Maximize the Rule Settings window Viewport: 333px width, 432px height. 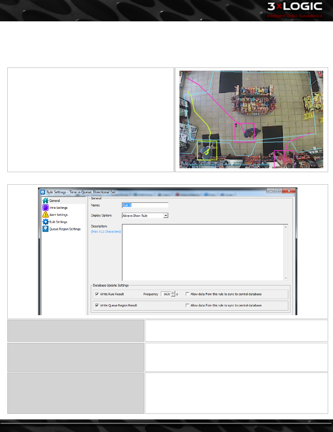pos(278,191)
